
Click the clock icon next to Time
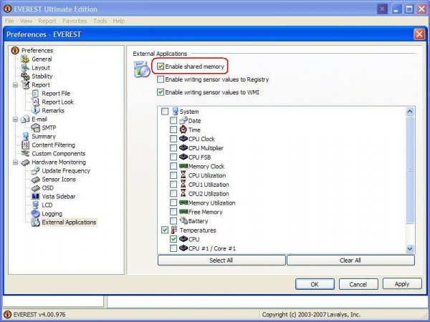coord(183,130)
